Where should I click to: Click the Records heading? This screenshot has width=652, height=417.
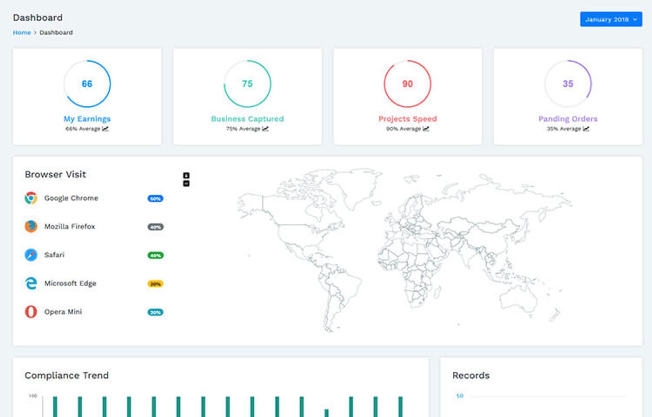point(471,375)
